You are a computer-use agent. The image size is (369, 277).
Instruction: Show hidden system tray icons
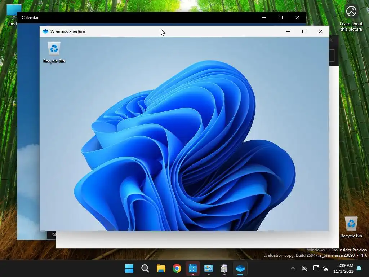[293, 268]
